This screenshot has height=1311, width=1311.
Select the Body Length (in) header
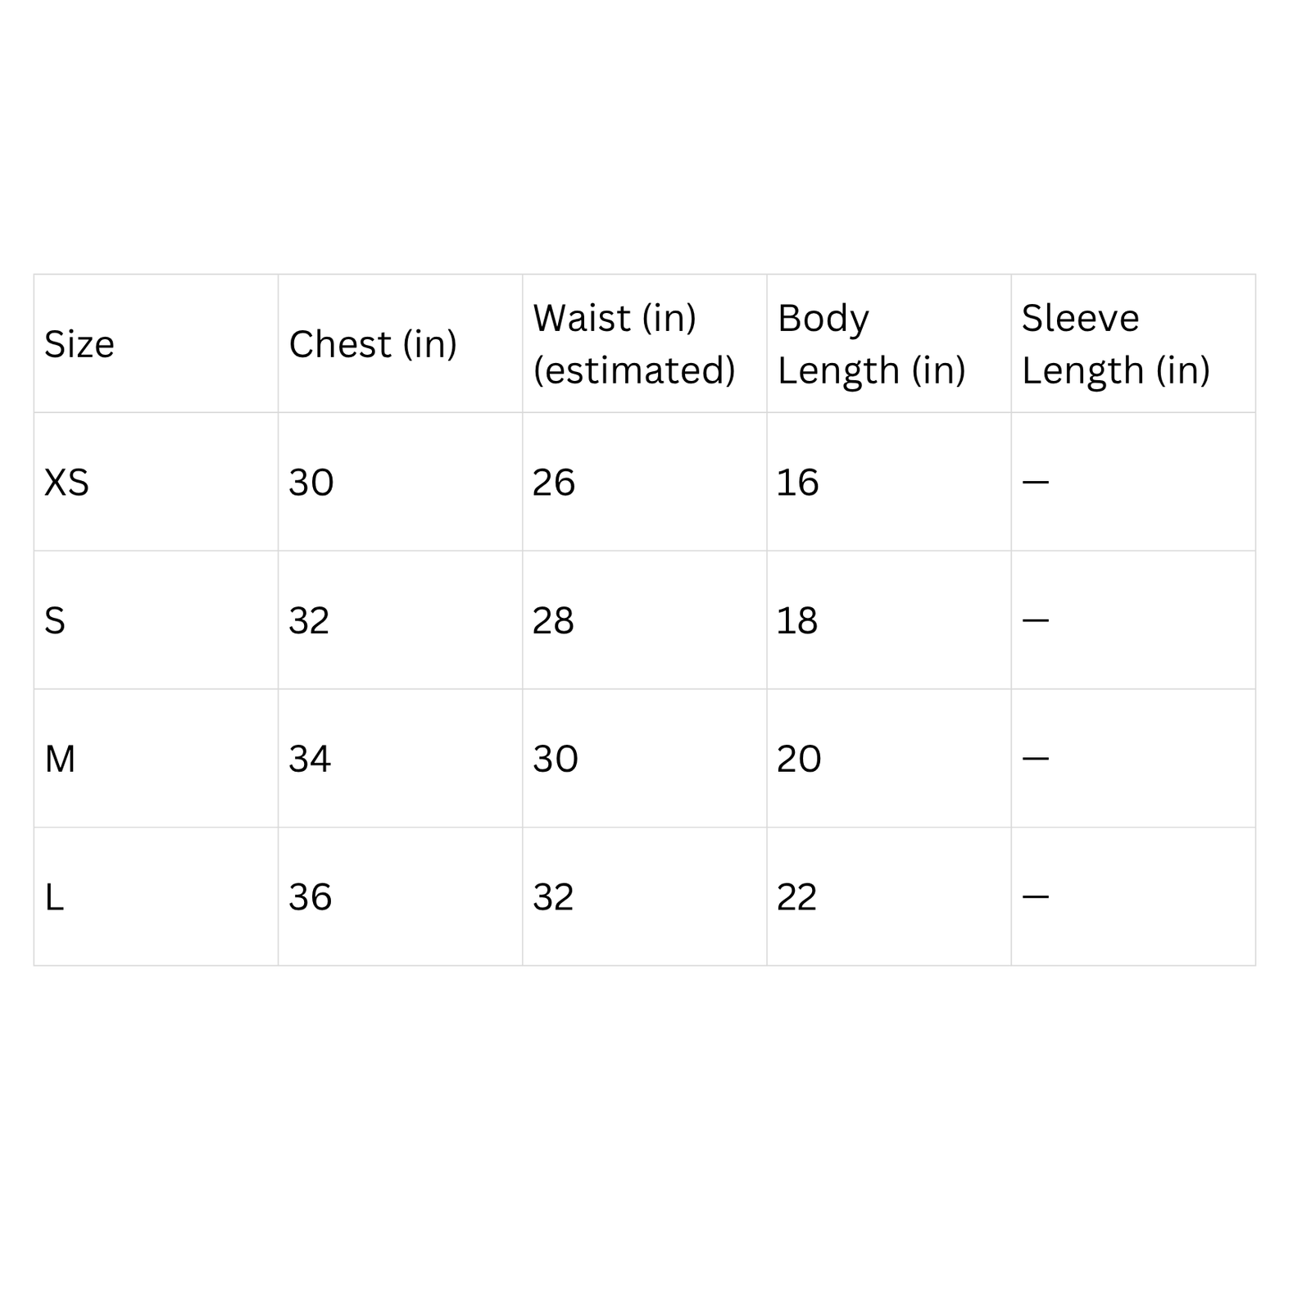(x=871, y=344)
